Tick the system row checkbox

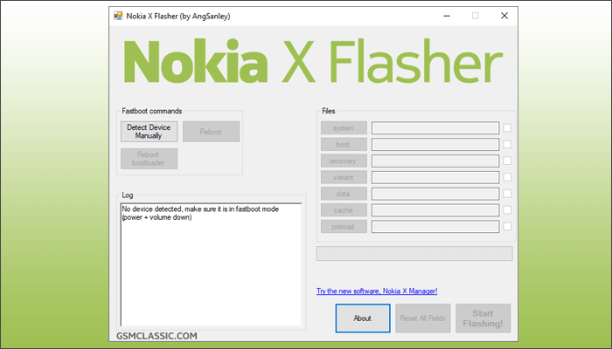[507, 127]
